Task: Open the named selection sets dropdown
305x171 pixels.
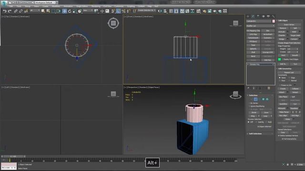Action: (147, 10)
